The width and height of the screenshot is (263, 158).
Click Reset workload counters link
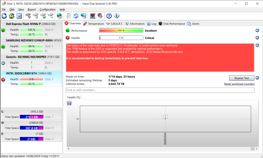(239, 84)
